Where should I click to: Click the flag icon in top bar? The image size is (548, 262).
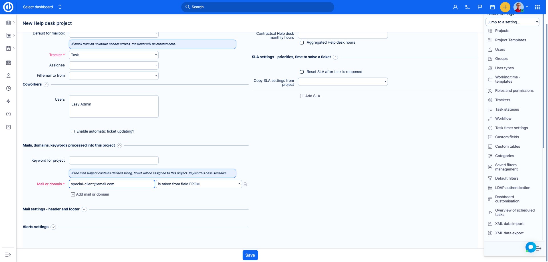(480, 7)
